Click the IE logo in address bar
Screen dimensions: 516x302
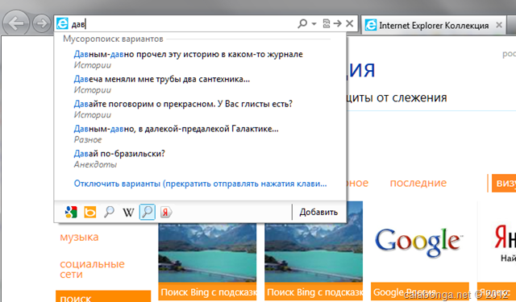62,23
